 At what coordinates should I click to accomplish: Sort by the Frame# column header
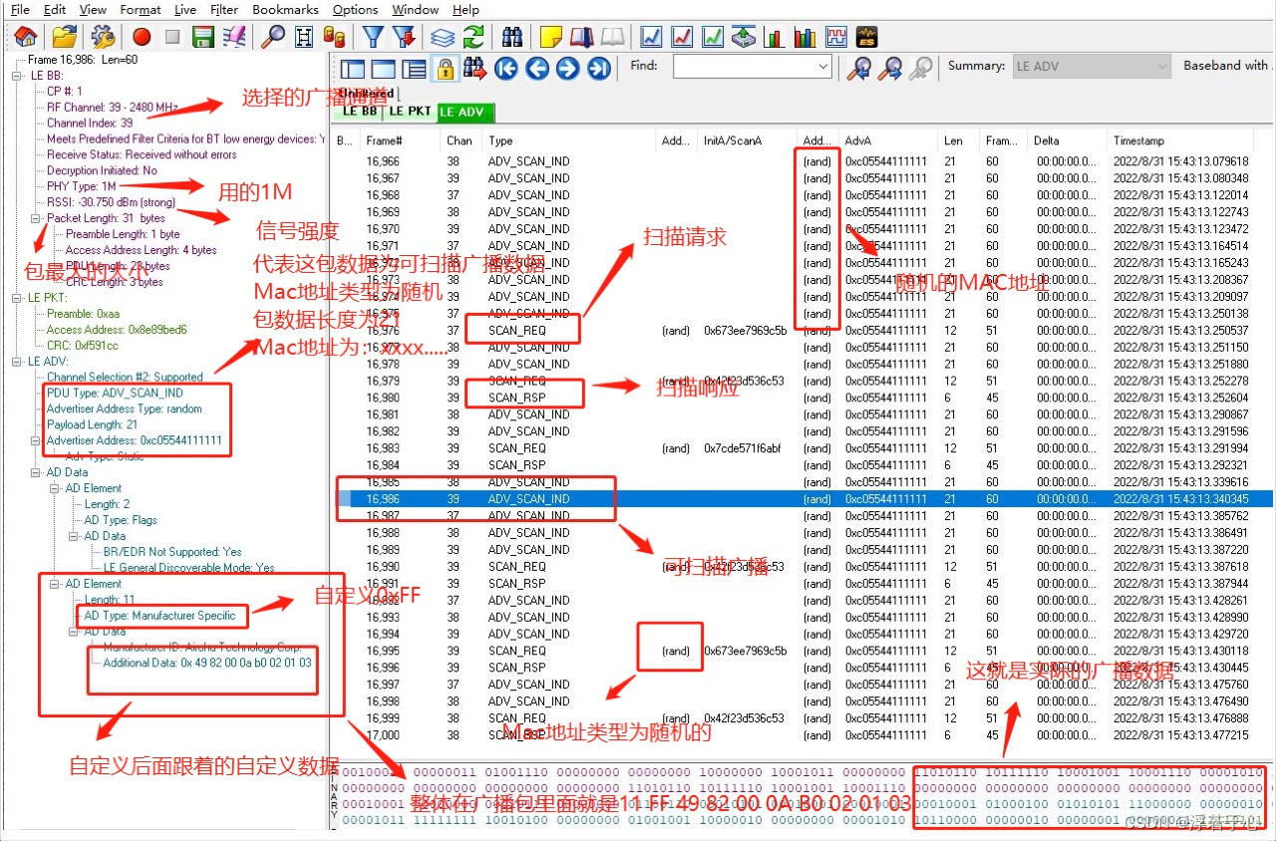401,140
